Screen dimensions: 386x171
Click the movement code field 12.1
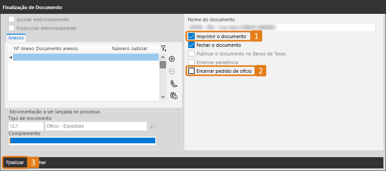[x=26, y=126]
